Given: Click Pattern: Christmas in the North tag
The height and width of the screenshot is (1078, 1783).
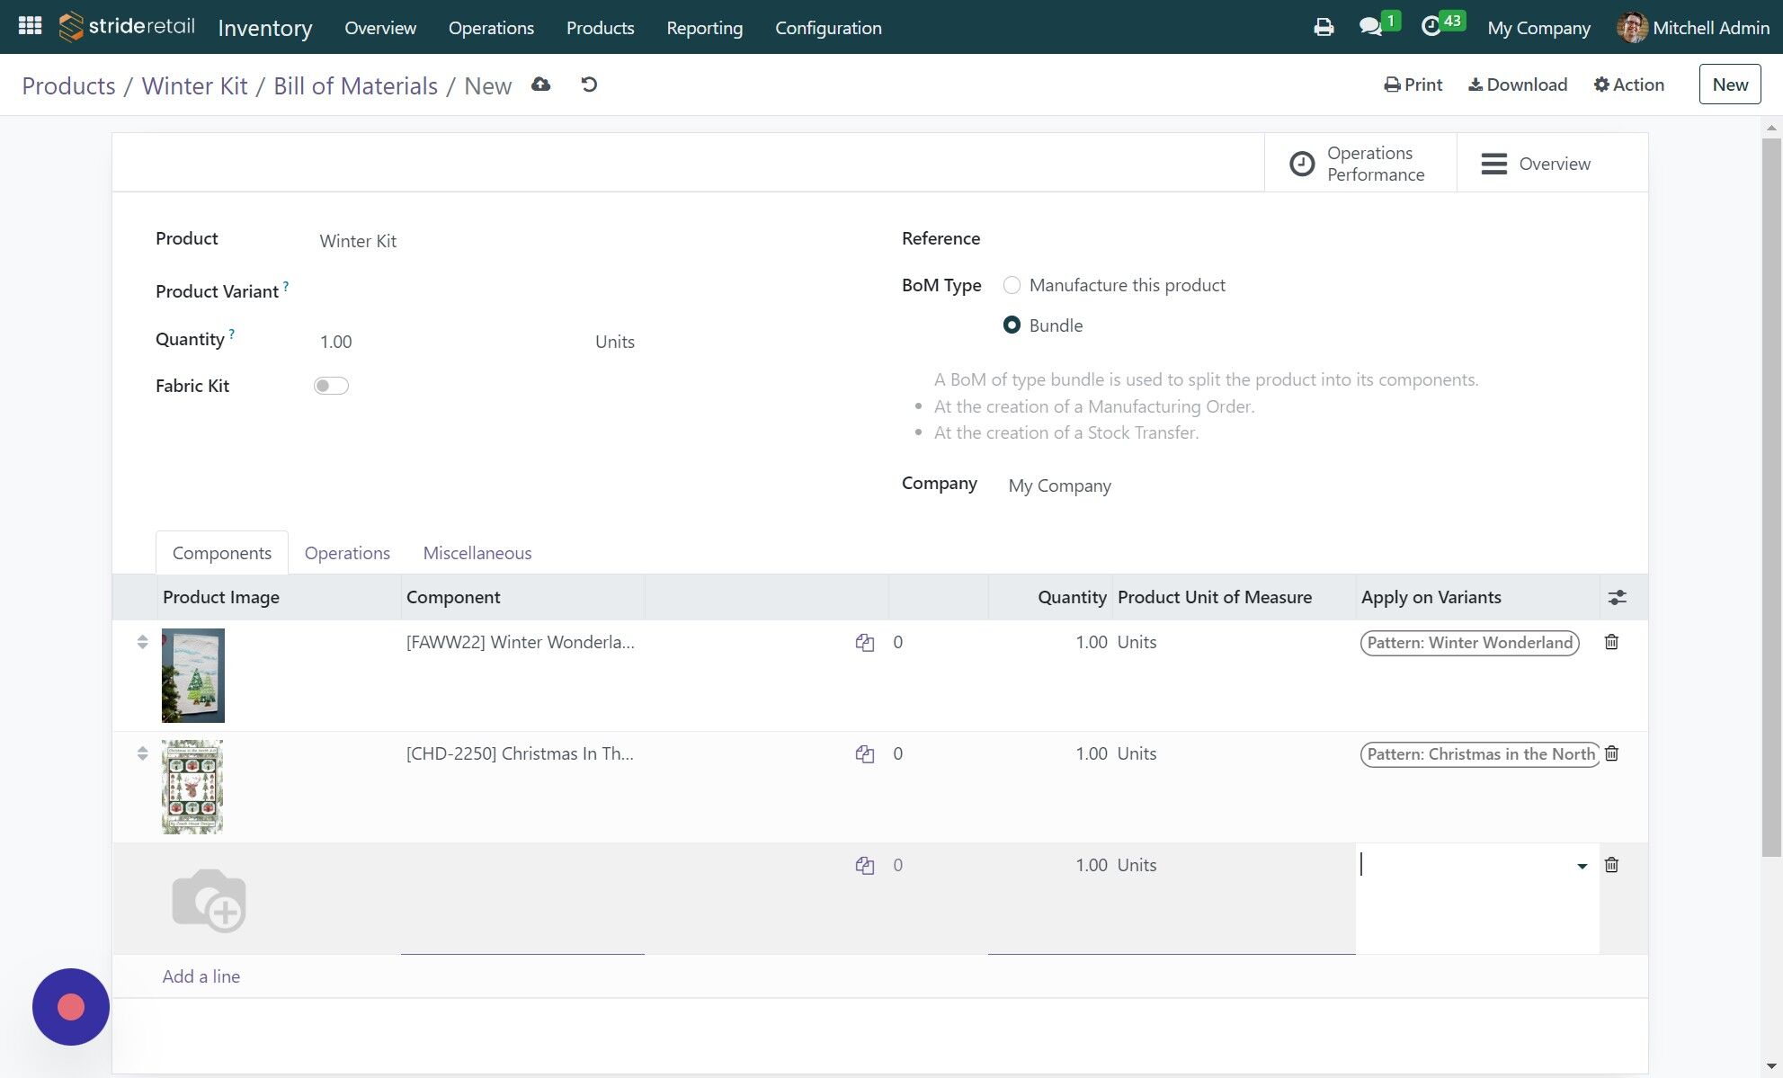Looking at the screenshot, I should tap(1480, 754).
